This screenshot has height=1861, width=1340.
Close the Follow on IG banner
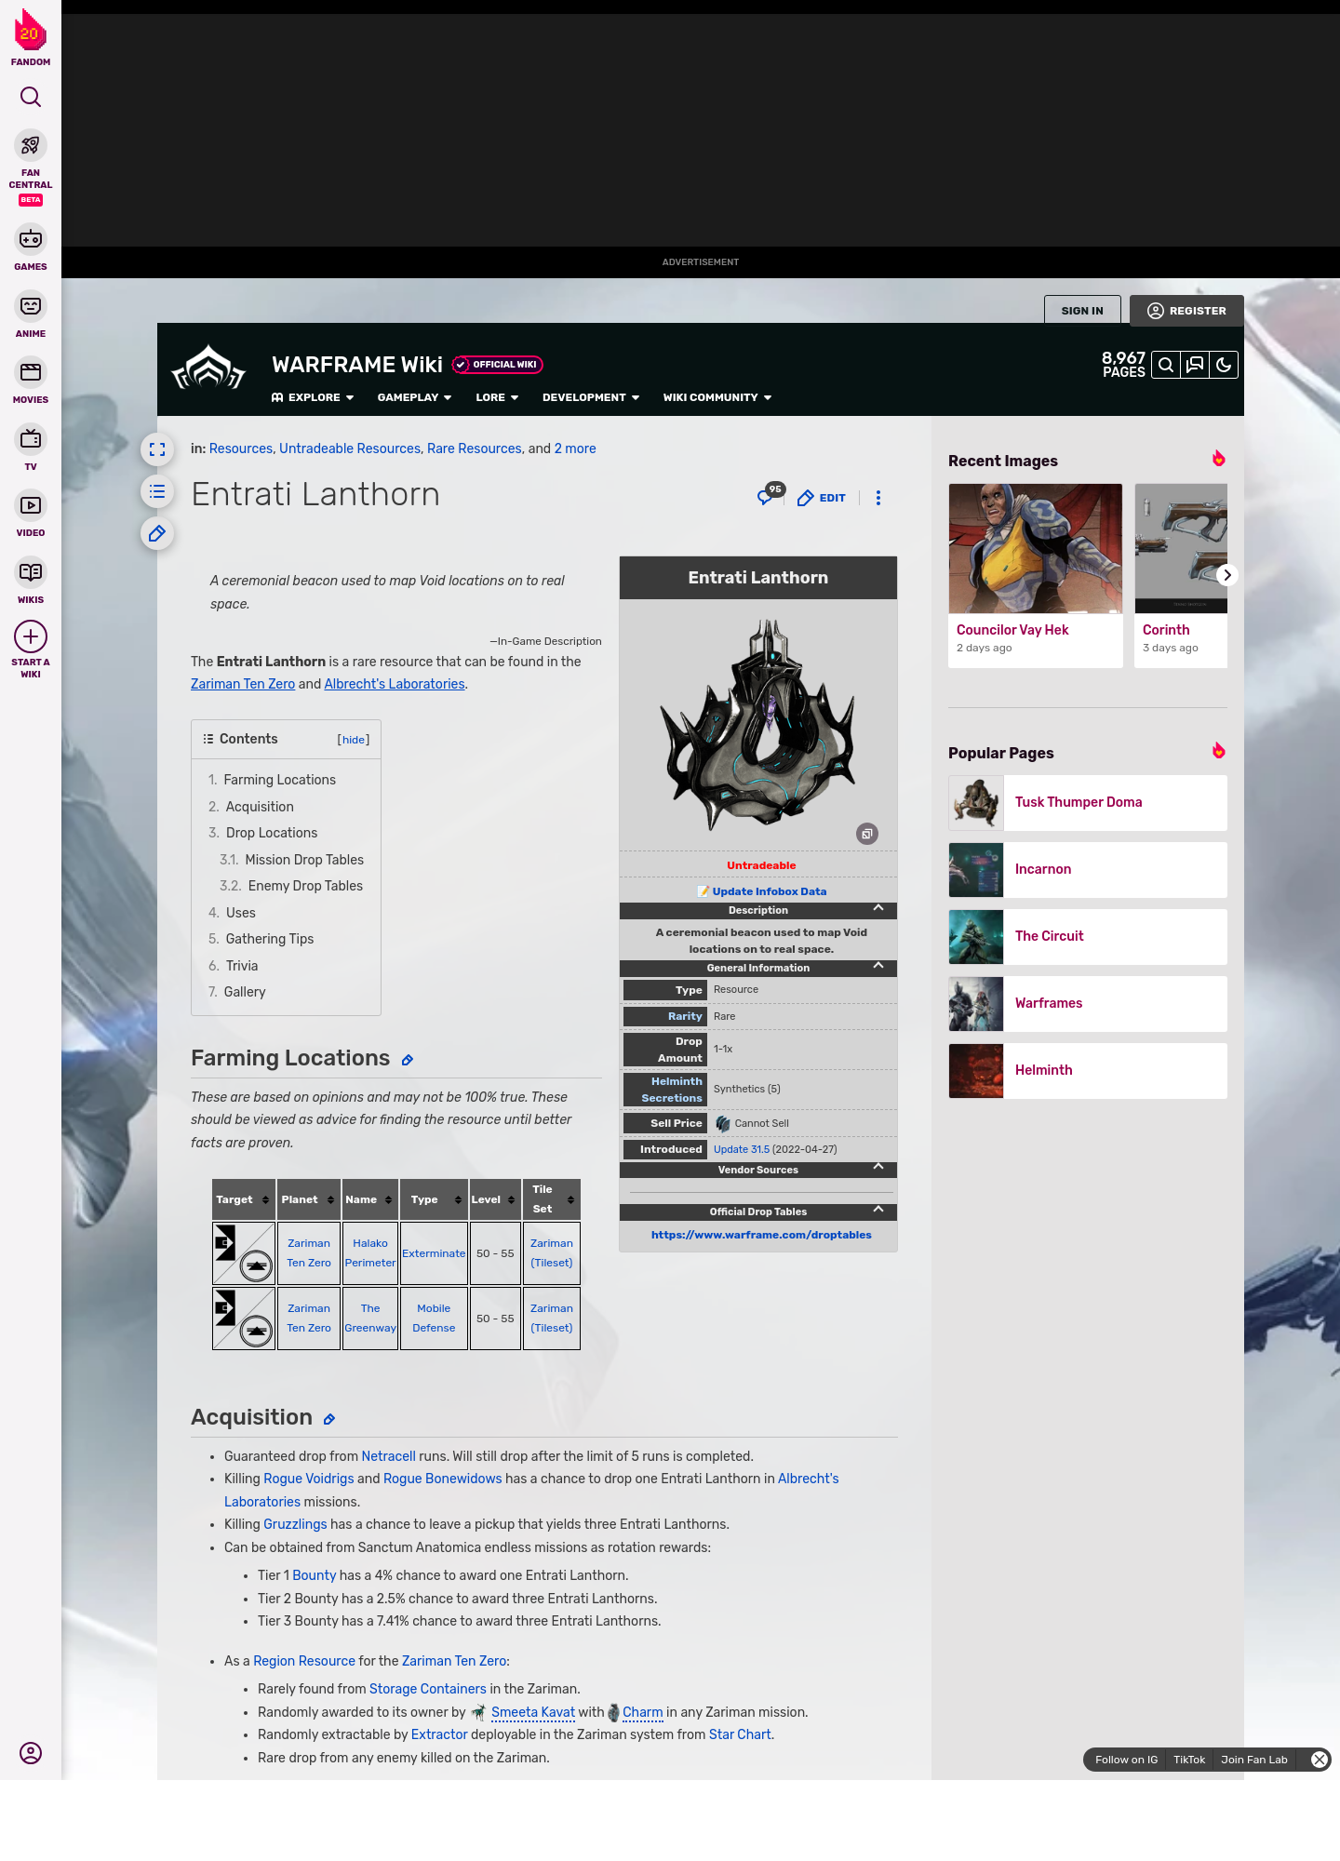point(1319,1760)
